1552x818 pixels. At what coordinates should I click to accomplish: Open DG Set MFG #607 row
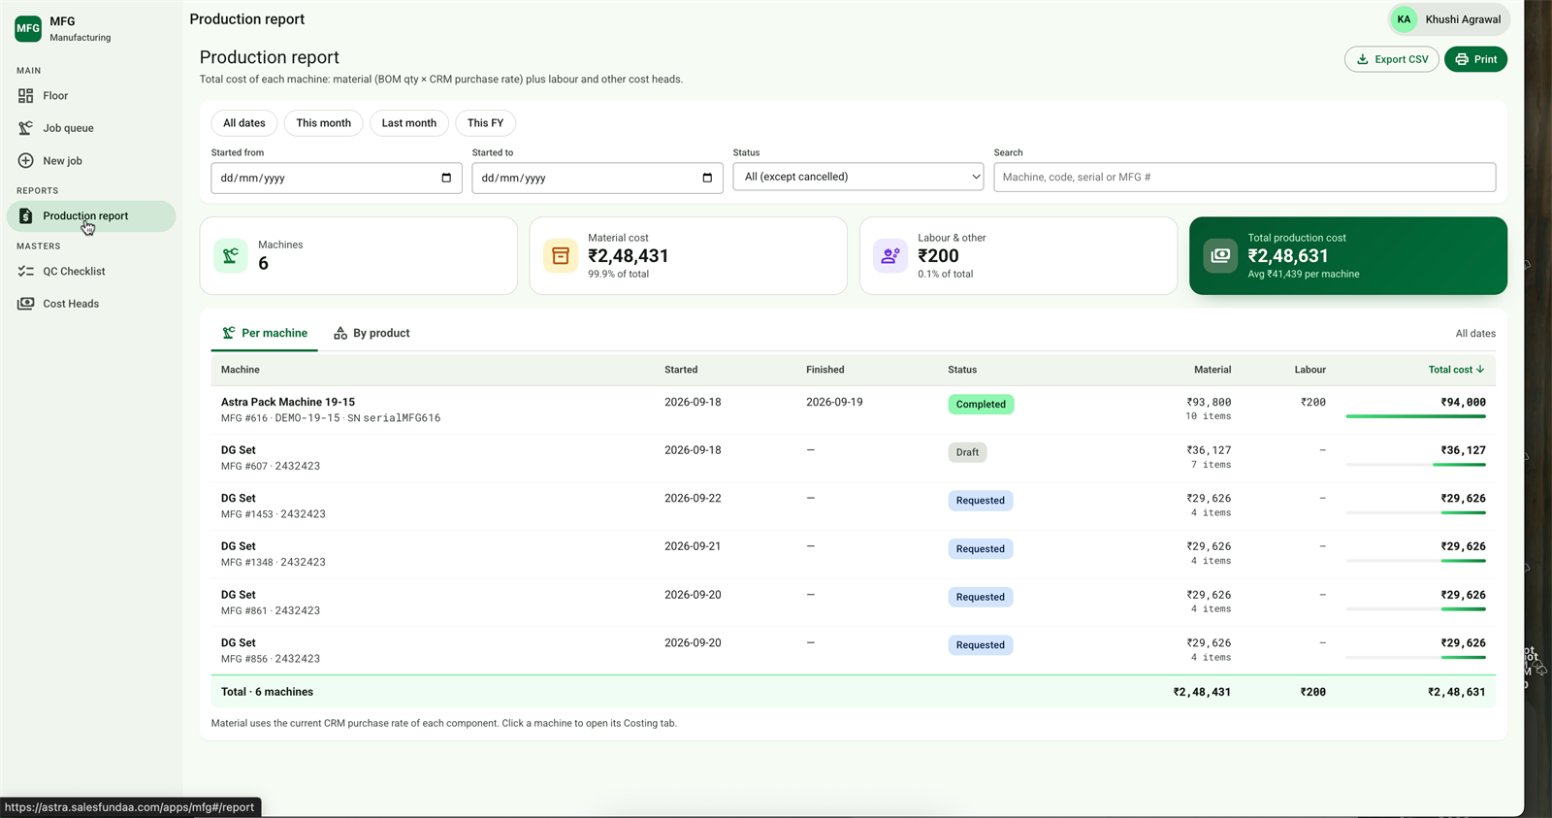point(854,458)
